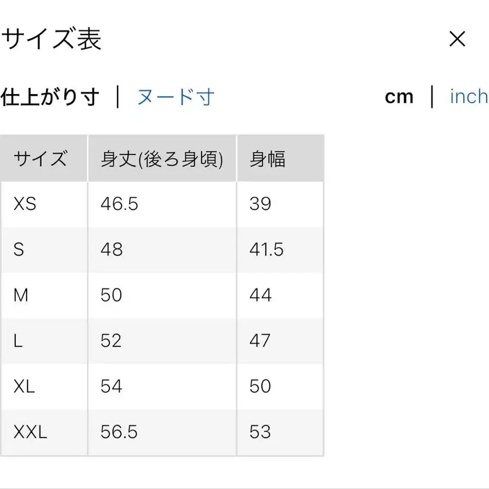Click the 46.5 body length value
This screenshot has width=489, height=489.
pos(120,204)
